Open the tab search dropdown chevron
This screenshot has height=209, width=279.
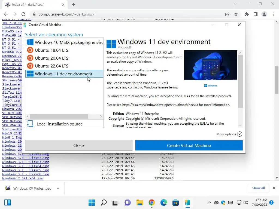click(x=235, y=4)
